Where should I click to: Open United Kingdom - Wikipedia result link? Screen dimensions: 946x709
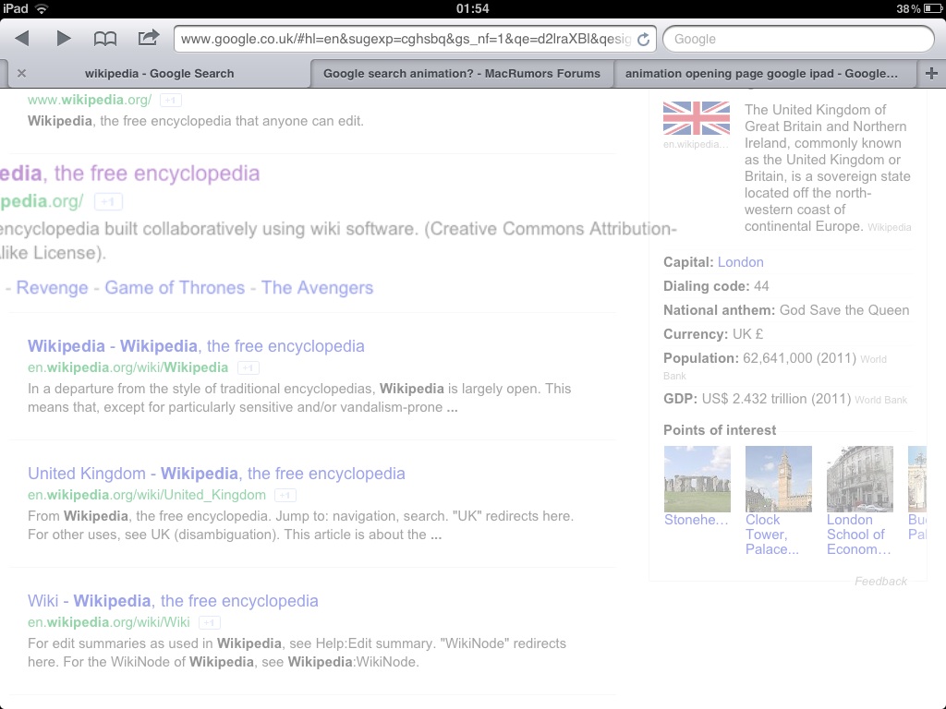click(216, 474)
